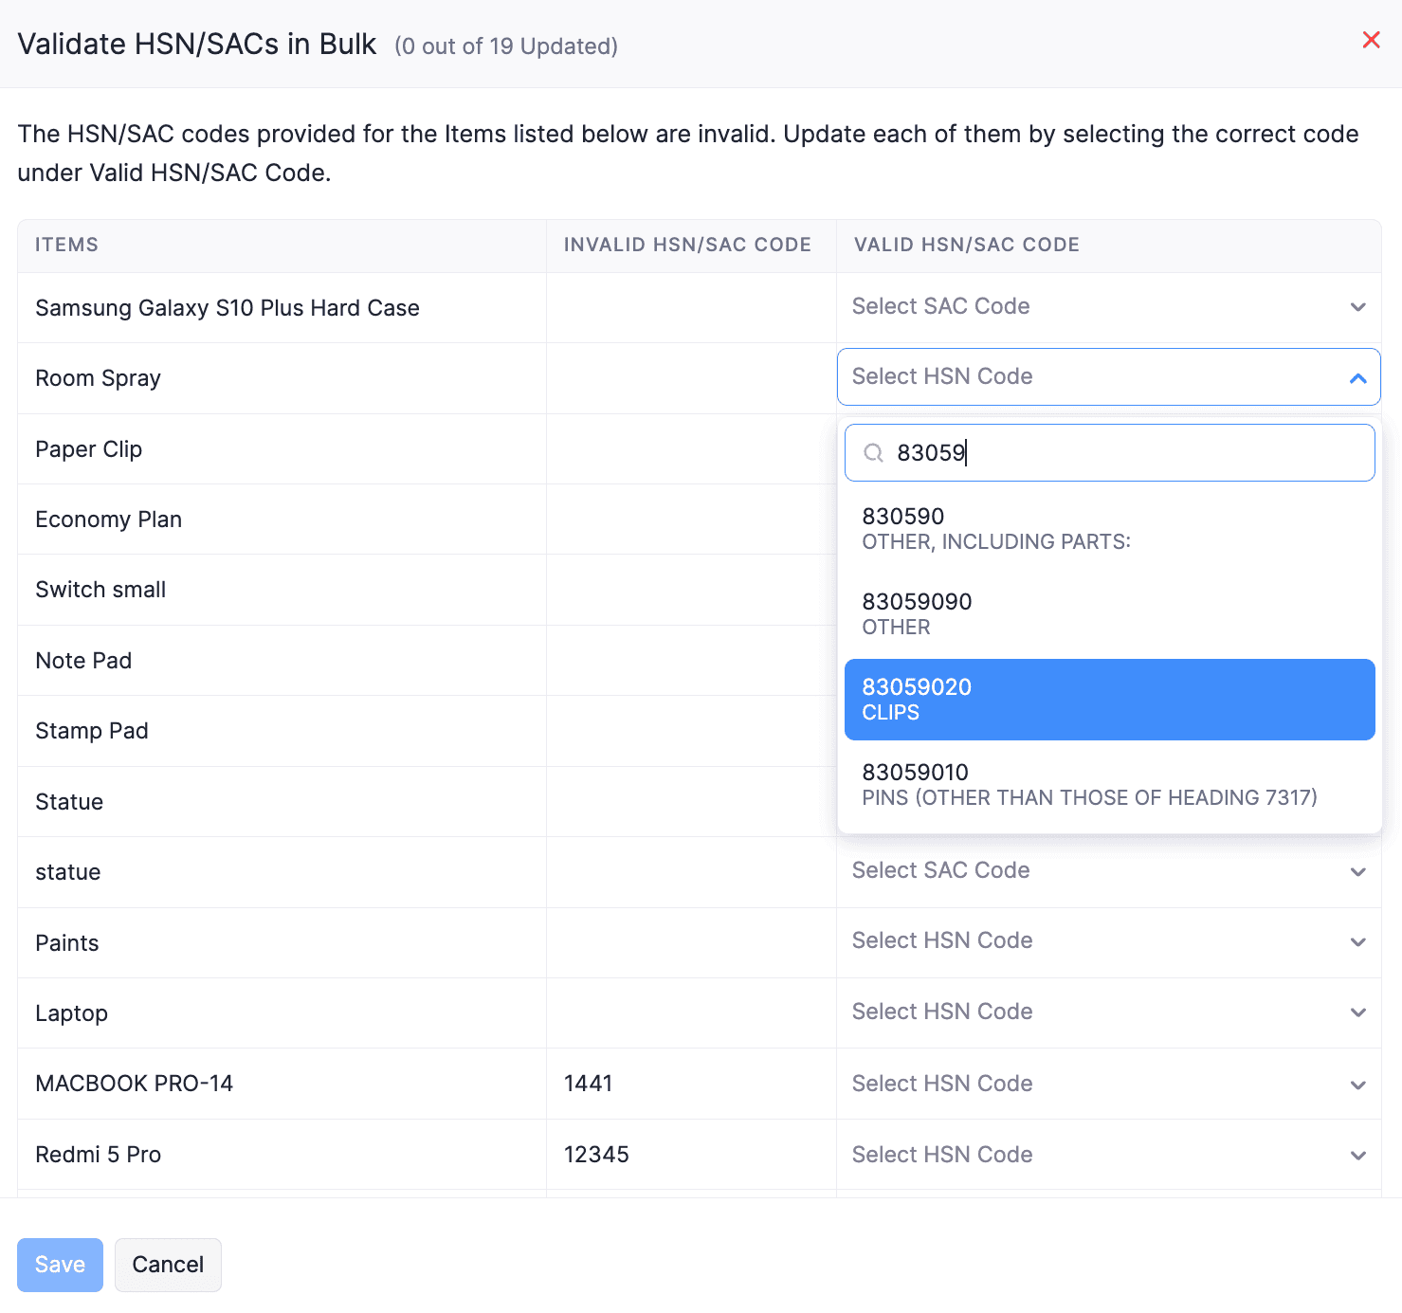Collapse the Room Spray HSN dropdown arrow
The height and width of the screenshot is (1313, 1402).
click(x=1357, y=378)
